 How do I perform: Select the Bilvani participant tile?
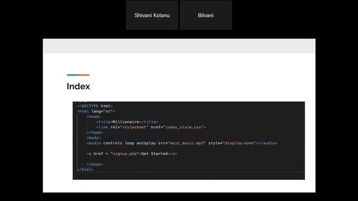point(206,15)
